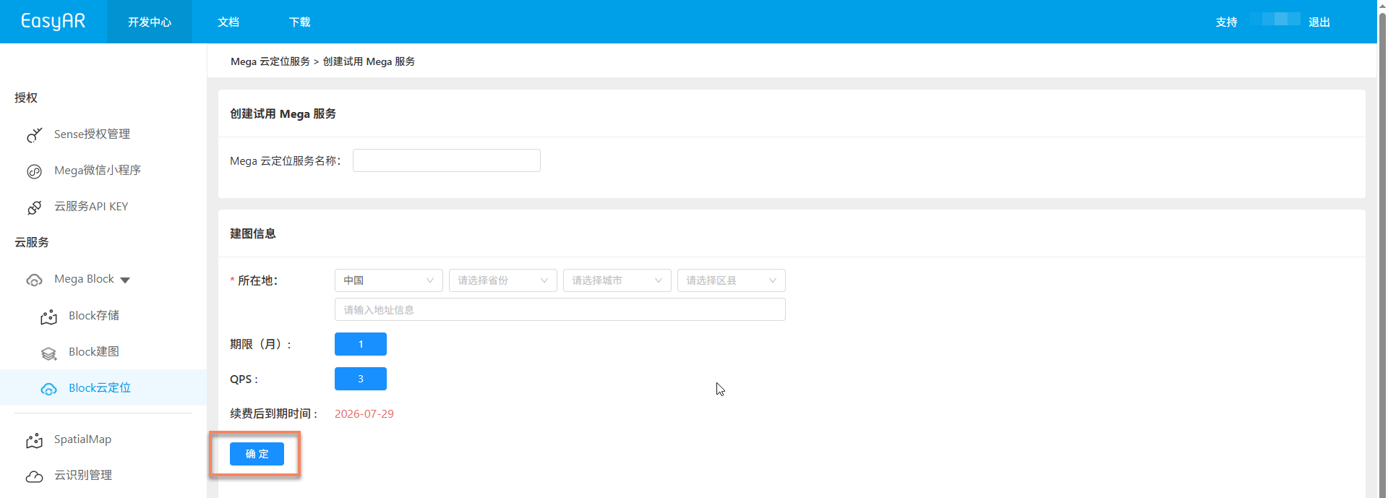Open the 中国 country dropdown

(x=389, y=280)
